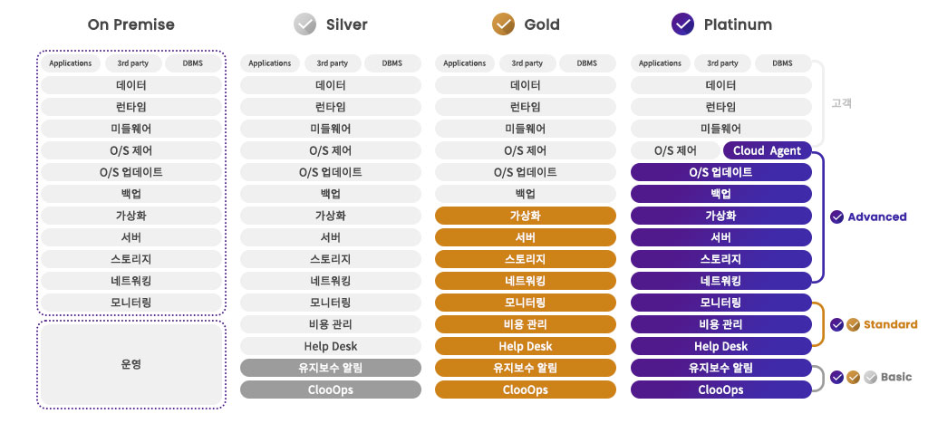Click the gold check icon next to Standard
The height and width of the screenshot is (433, 928).
click(853, 324)
